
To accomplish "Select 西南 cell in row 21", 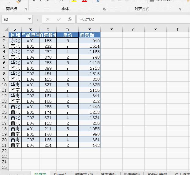I will 15,145.
